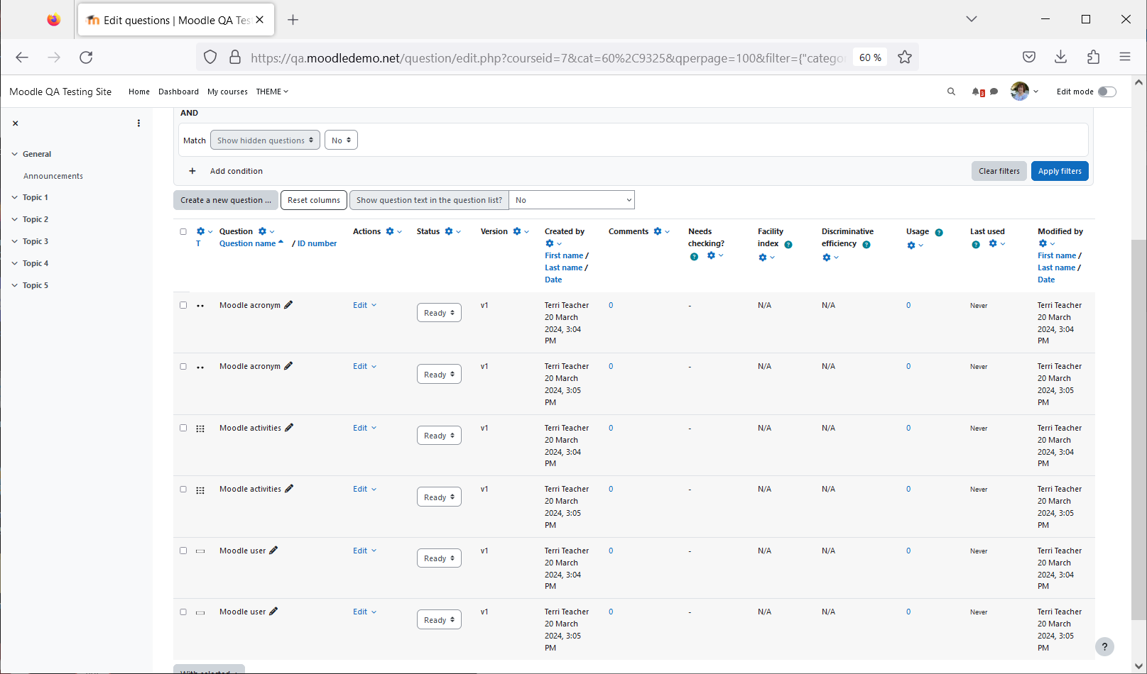Click Create a new question button
This screenshot has height=674, width=1147.
click(225, 200)
